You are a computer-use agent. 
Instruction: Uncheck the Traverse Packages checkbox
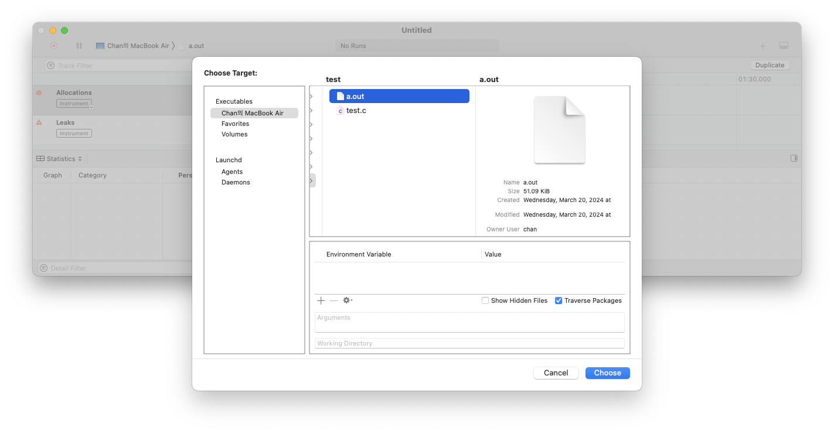[x=559, y=300]
